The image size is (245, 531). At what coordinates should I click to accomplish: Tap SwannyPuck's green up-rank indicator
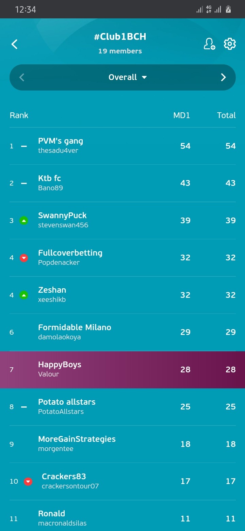click(x=23, y=221)
